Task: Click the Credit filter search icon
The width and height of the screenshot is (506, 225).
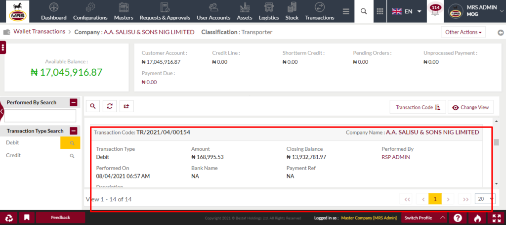Action: click(x=72, y=156)
